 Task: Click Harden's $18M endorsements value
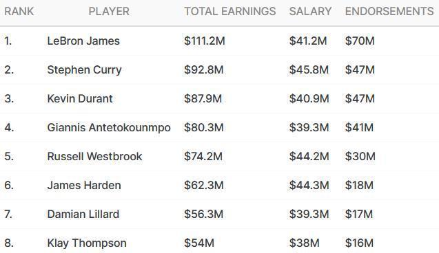(x=359, y=185)
